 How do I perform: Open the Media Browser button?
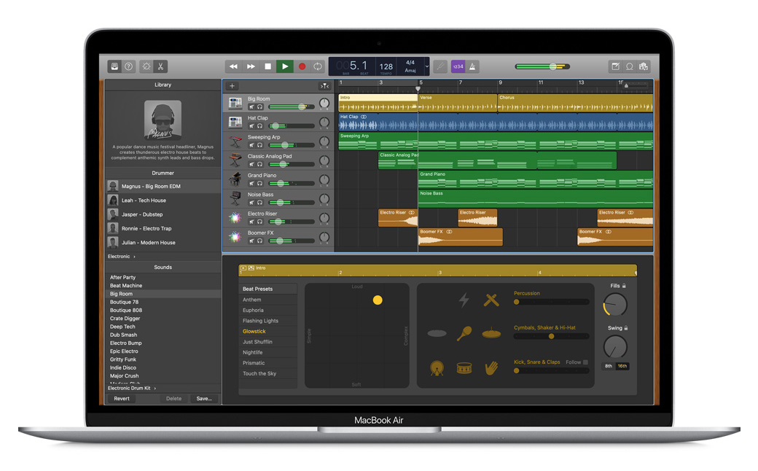click(644, 66)
